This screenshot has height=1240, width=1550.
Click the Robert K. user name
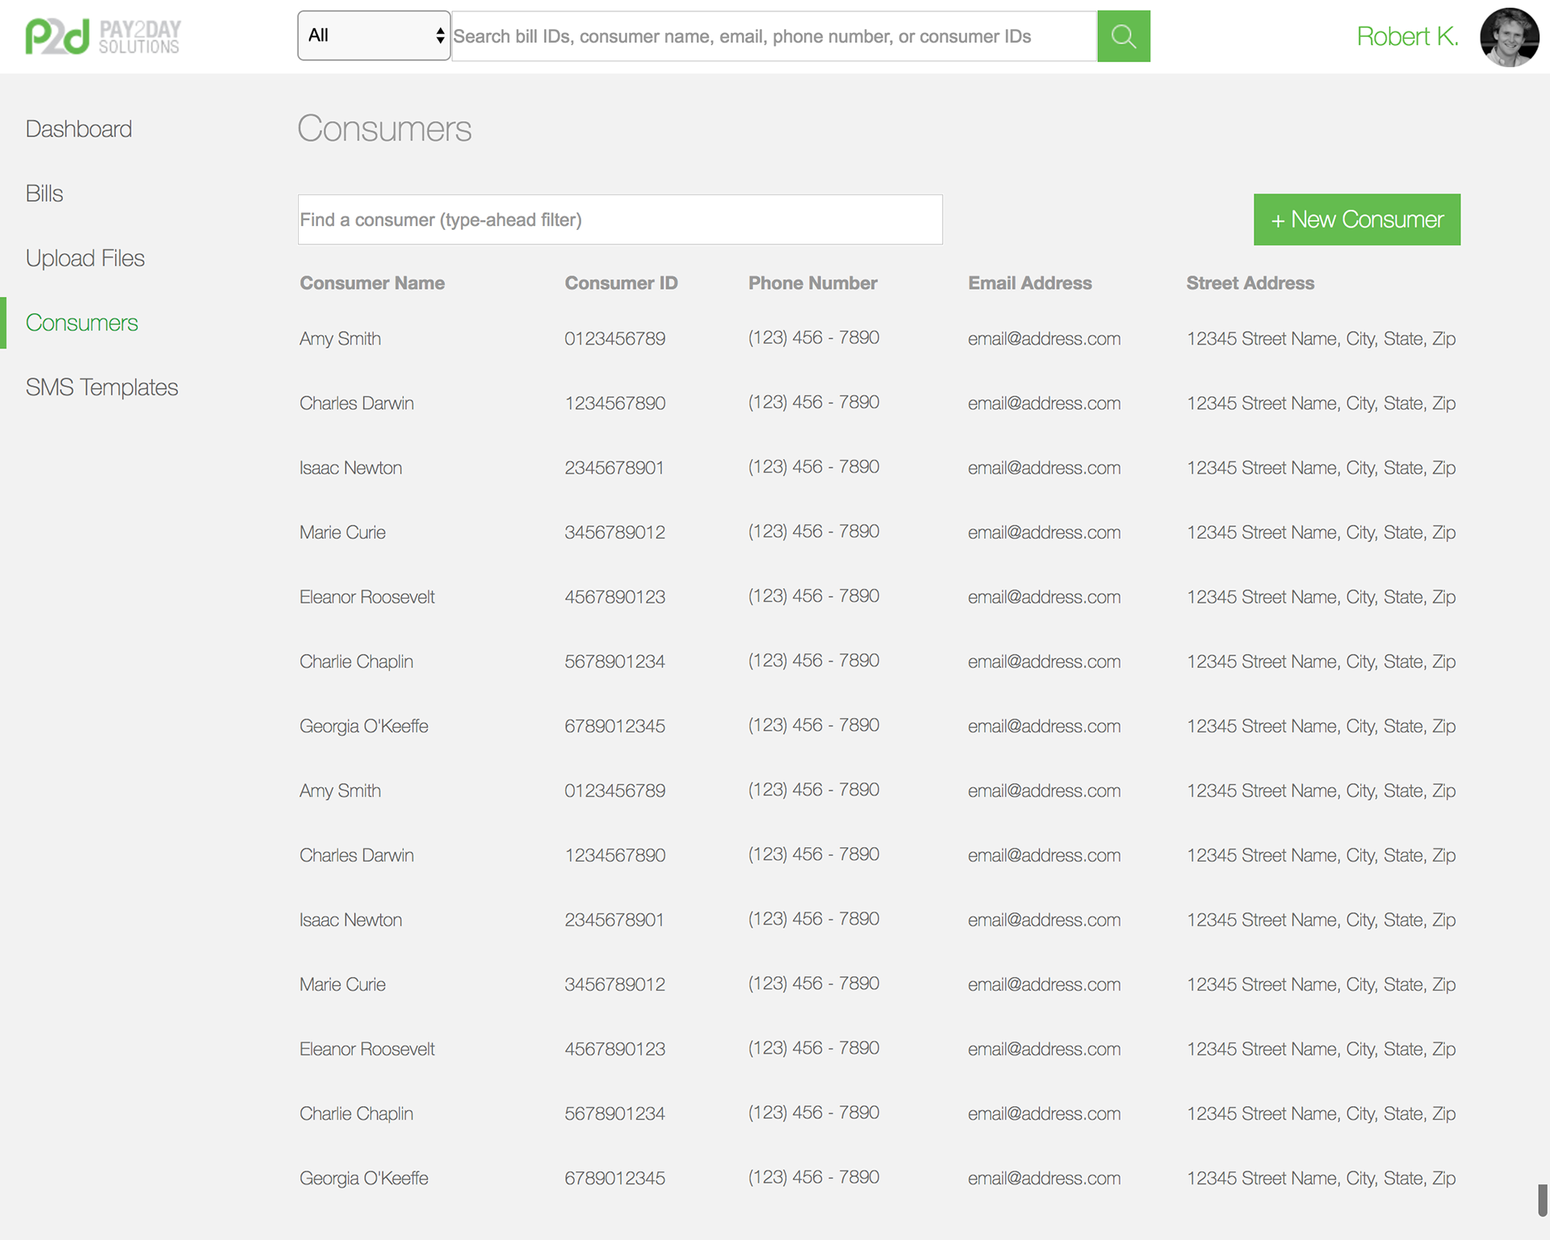(1406, 36)
